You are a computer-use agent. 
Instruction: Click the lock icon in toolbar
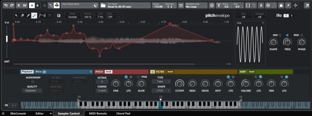pos(281,5)
